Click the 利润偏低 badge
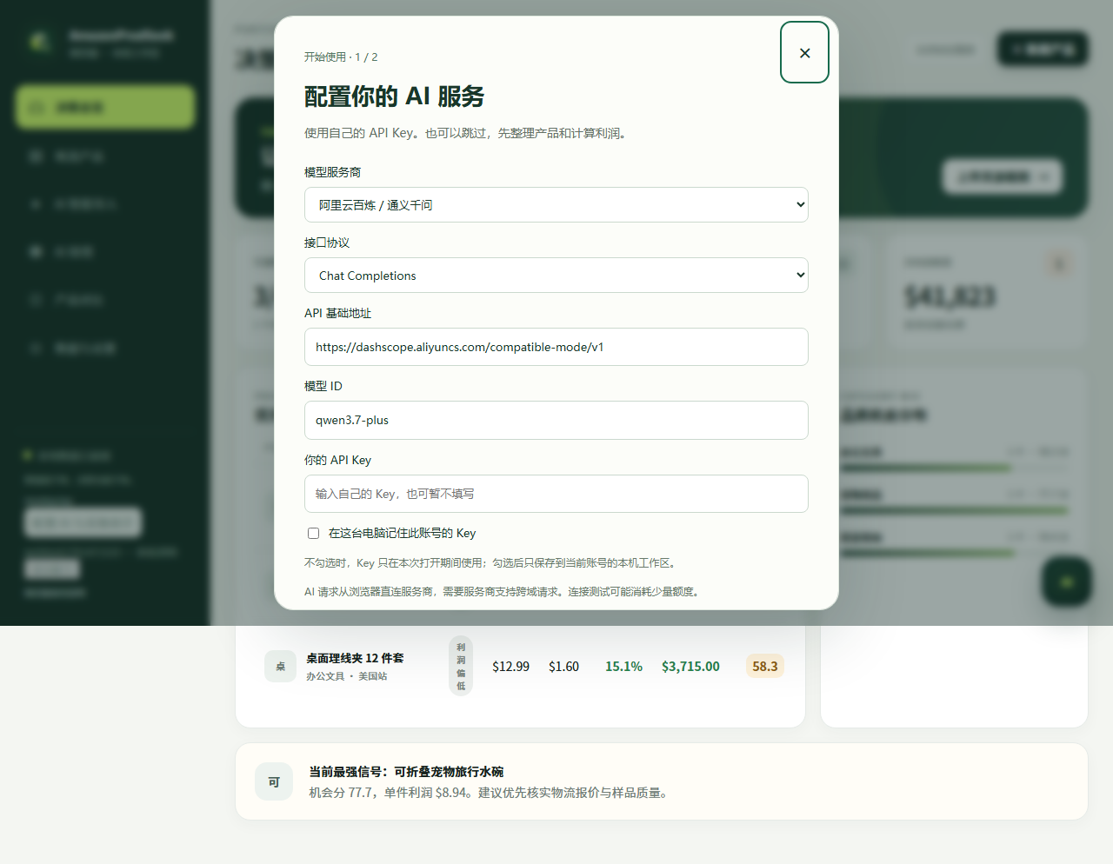This screenshot has width=1113, height=864. (461, 667)
